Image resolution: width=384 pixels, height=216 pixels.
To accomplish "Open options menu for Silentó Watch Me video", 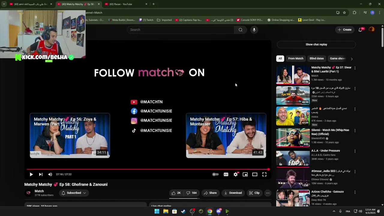I will [x=355, y=130].
